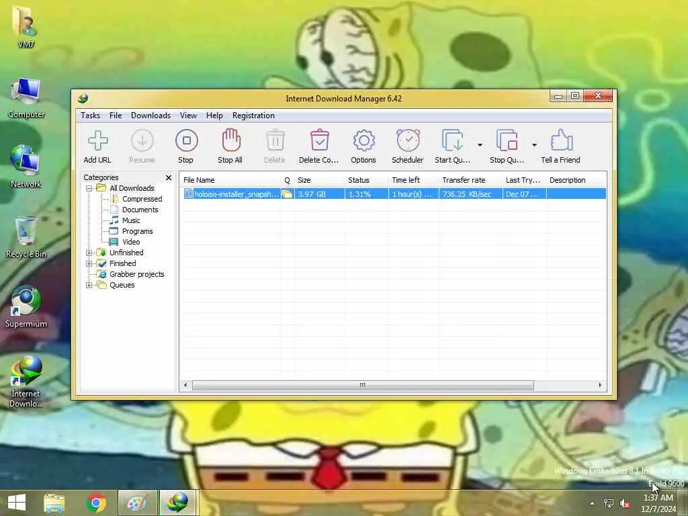688x516 pixels.
Task: Open the File menu
Action: (116, 116)
